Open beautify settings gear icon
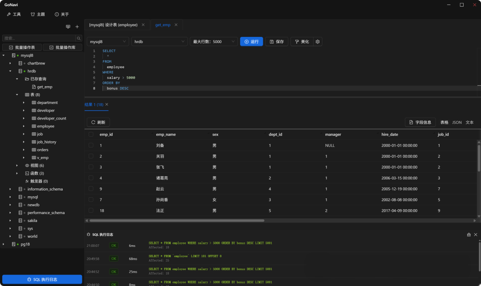This screenshot has height=286, width=481. point(318,42)
